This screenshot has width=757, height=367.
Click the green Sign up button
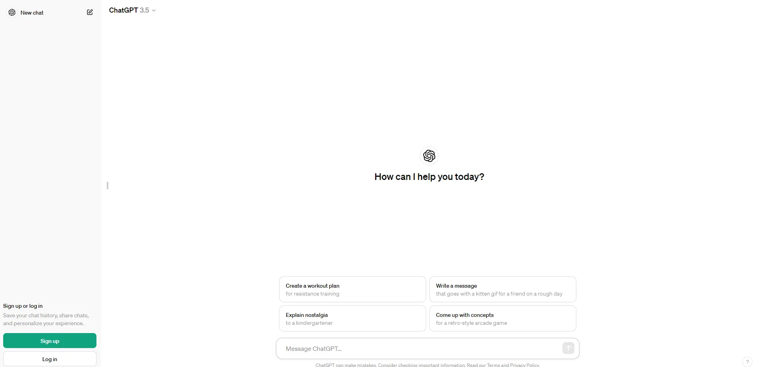(x=50, y=341)
